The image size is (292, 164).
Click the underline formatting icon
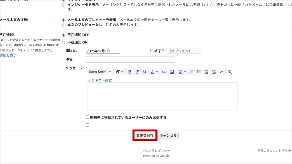pyautogui.click(x=145, y=72)
